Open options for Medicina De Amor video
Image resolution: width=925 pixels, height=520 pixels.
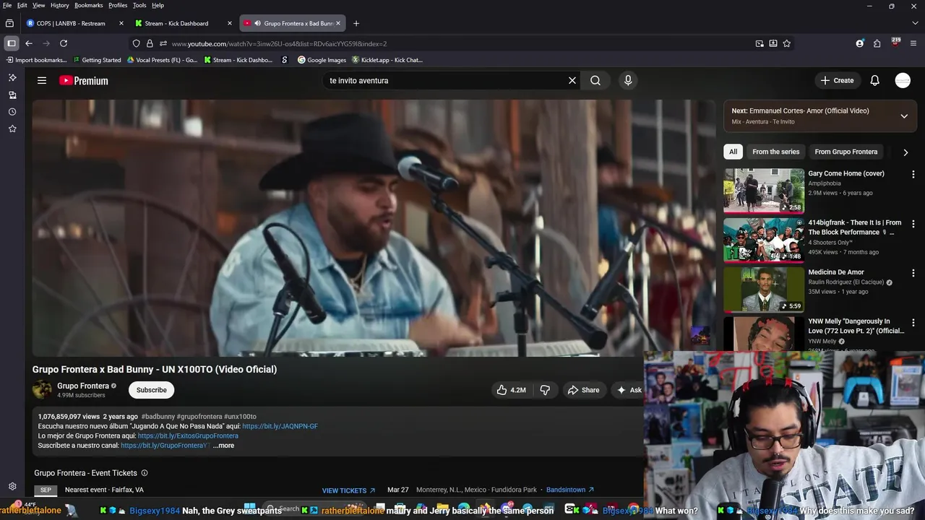point(913,273)
